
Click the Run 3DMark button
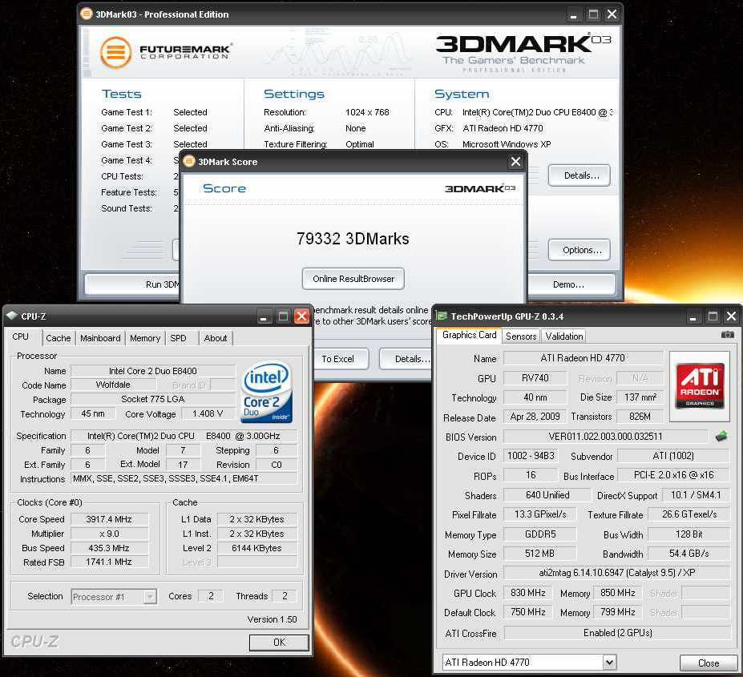pyautogui.click(x=132, y=284)
